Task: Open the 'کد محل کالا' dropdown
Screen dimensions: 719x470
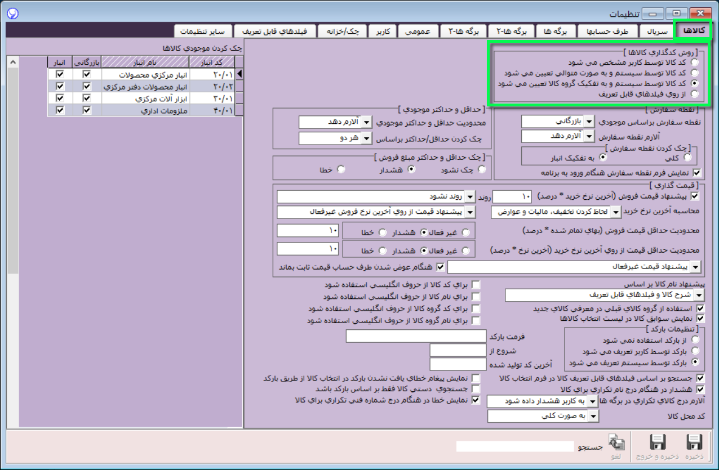Action: tap(592, 416)
